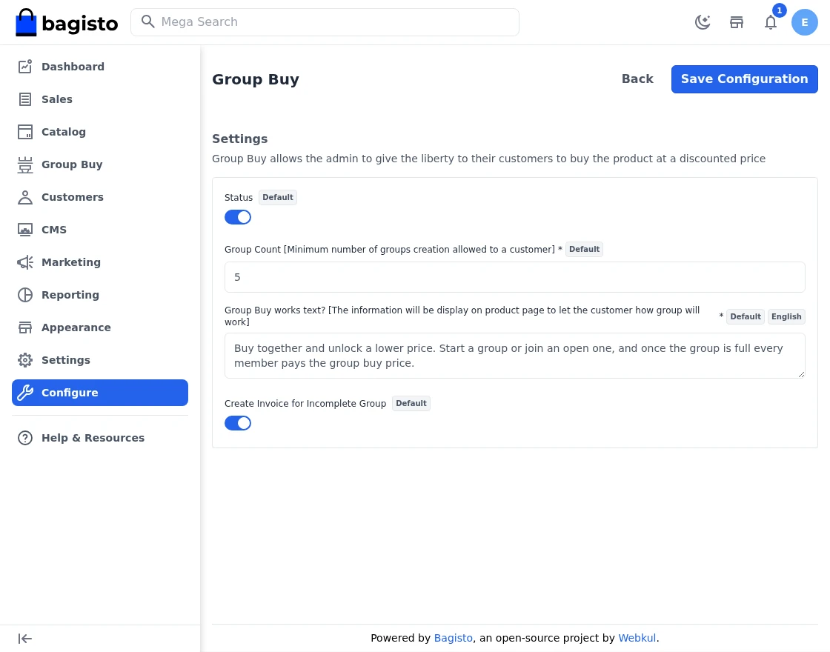830x652 pixels.
Task: Follow the Bagisto footer link
Action: 453,638
